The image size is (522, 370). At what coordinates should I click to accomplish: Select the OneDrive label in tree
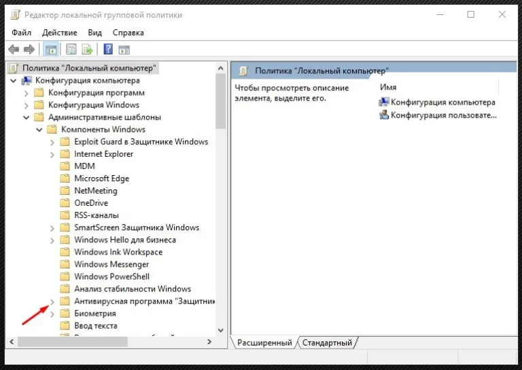(x=91, y=203)
